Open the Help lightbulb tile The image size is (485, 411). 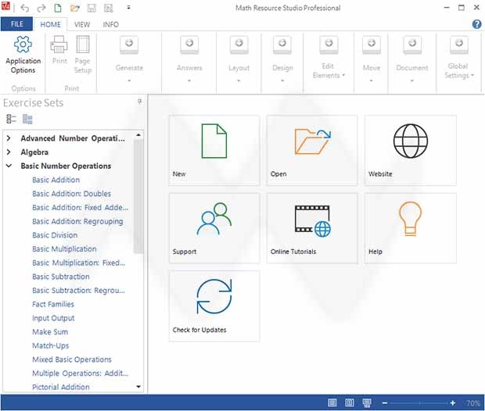click(x=411, y=228)
